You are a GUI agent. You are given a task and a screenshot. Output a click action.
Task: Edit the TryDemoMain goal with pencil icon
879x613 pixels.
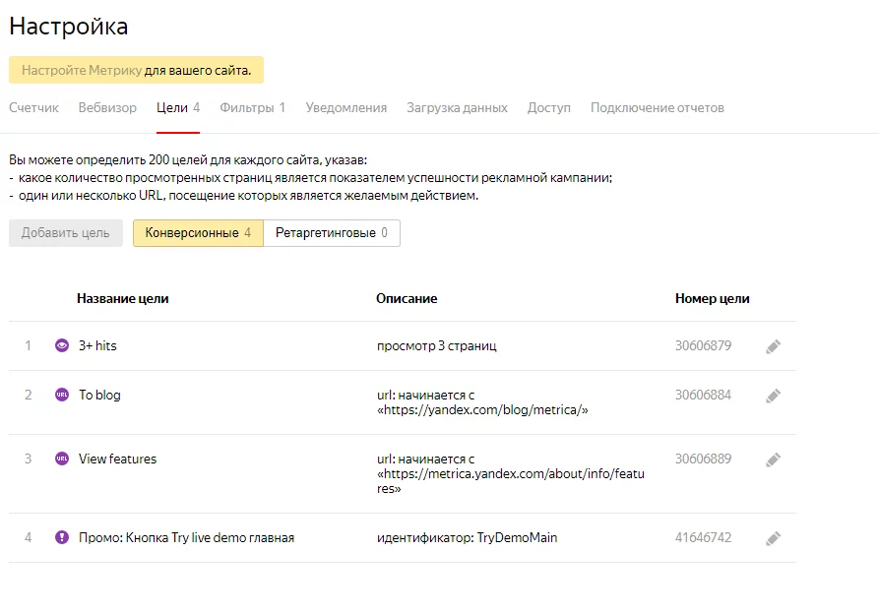click(x=773, y=538)
